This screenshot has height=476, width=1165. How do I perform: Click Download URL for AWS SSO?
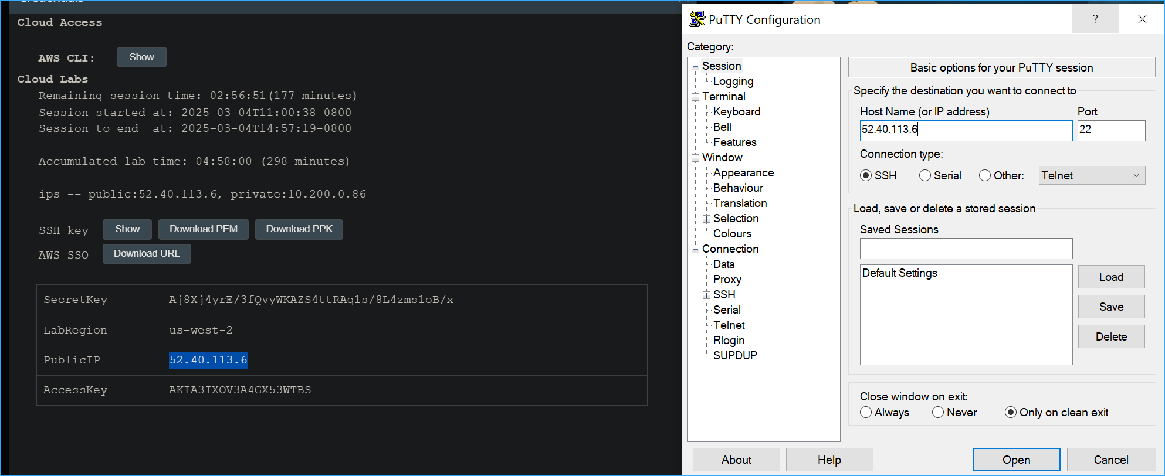click(147, 254)
